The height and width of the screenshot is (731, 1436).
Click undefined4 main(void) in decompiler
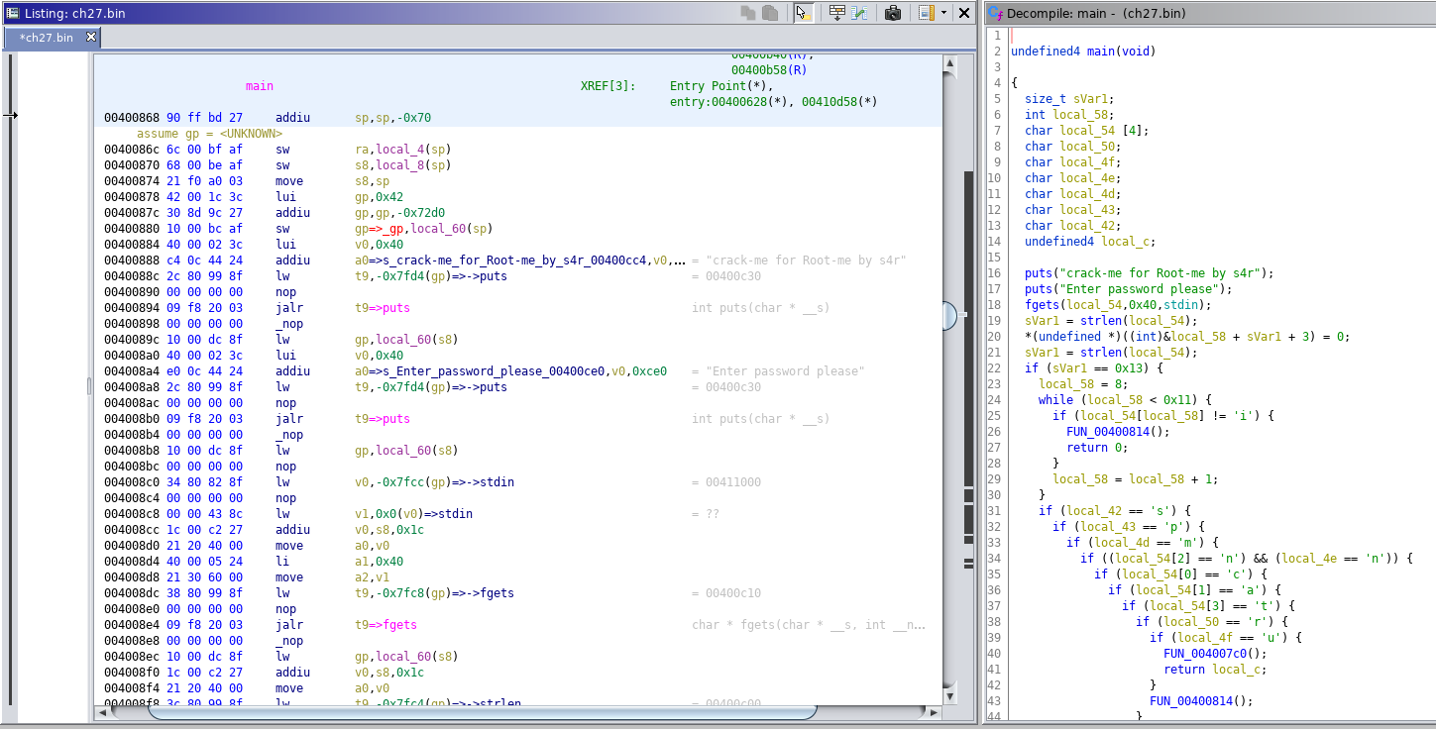[1083, 52]
